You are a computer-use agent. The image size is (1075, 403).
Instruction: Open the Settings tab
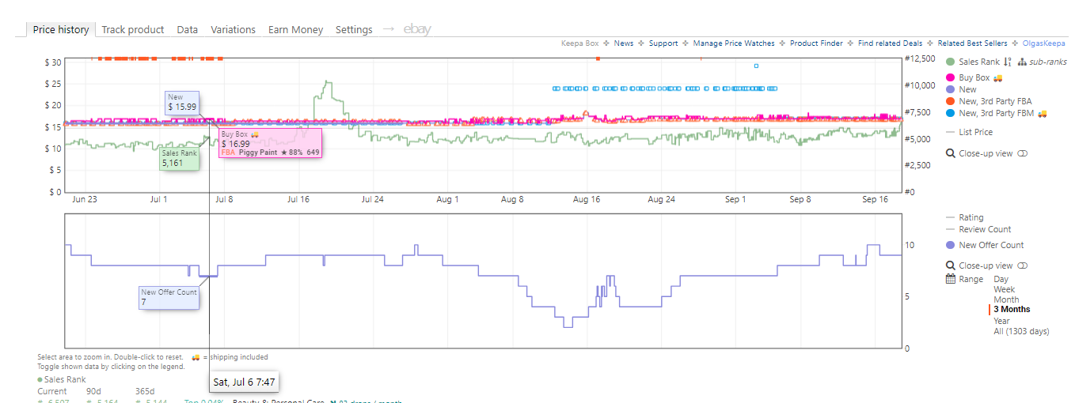[x=354, y=29]
